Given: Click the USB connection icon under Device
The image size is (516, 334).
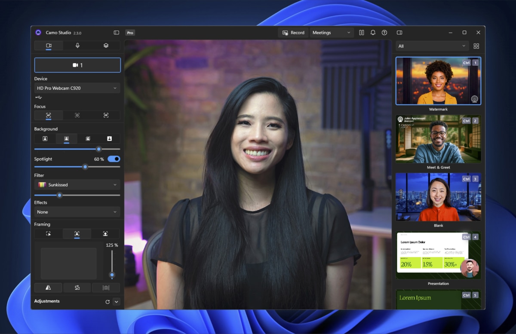Looking at the screenshot, I should point(39,98).
